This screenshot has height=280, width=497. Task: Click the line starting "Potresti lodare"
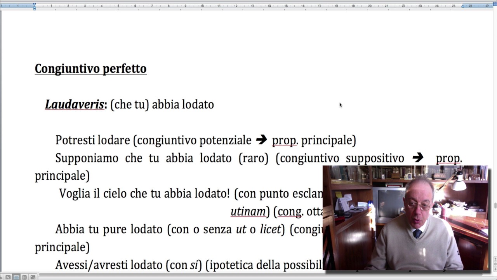(x=205, y=140)
